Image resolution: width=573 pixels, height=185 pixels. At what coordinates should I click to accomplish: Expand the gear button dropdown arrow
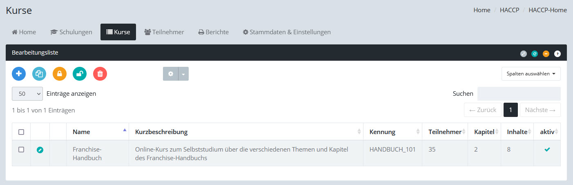click(183, 74)
